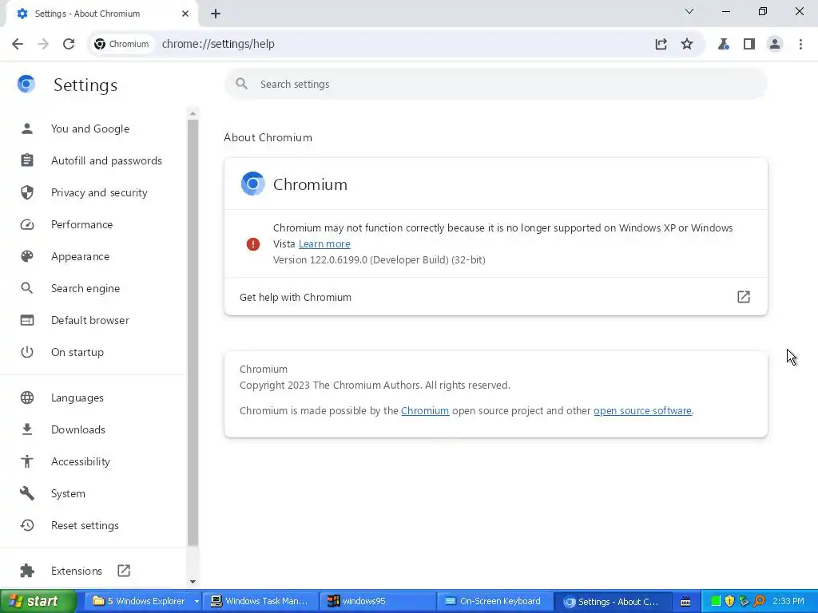Switch to On-Screen Keyboard in taskbar
This screenshot has width=818, height=613.
point(494,602)
